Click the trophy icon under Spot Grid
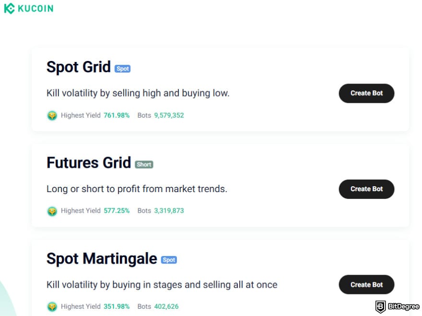Viewport: 422px width, 316px height. tap(52, 115)
